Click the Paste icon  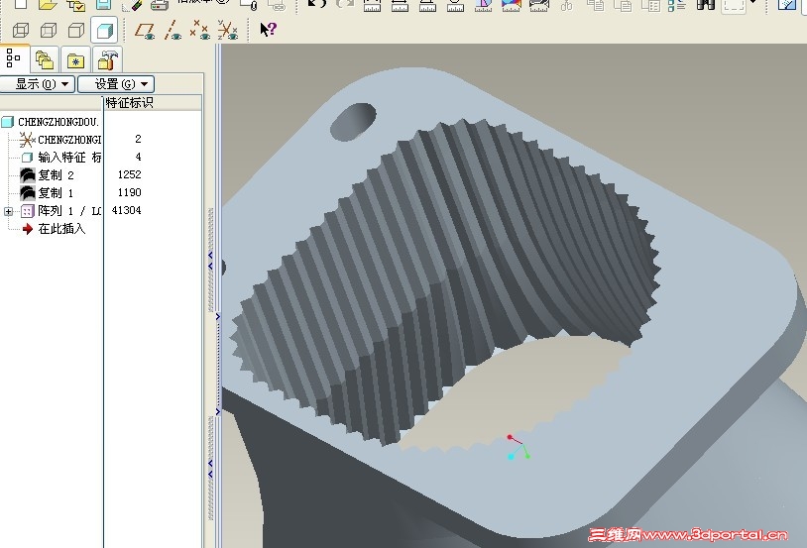tap(624, 5)
